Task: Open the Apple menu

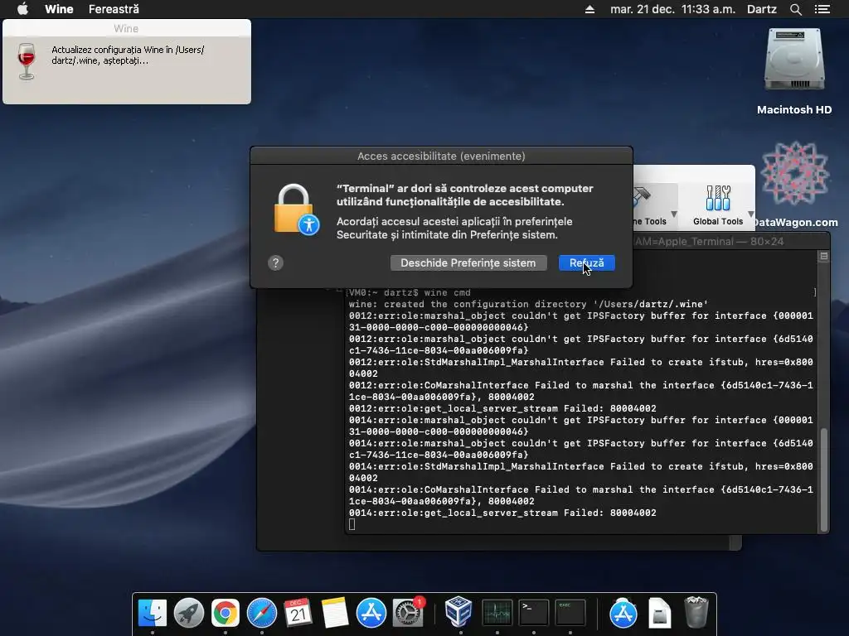Action: [x=22, y=8]
